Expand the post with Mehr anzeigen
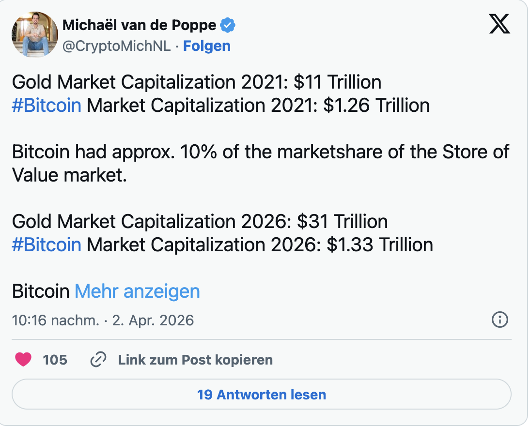 (137, 291)
